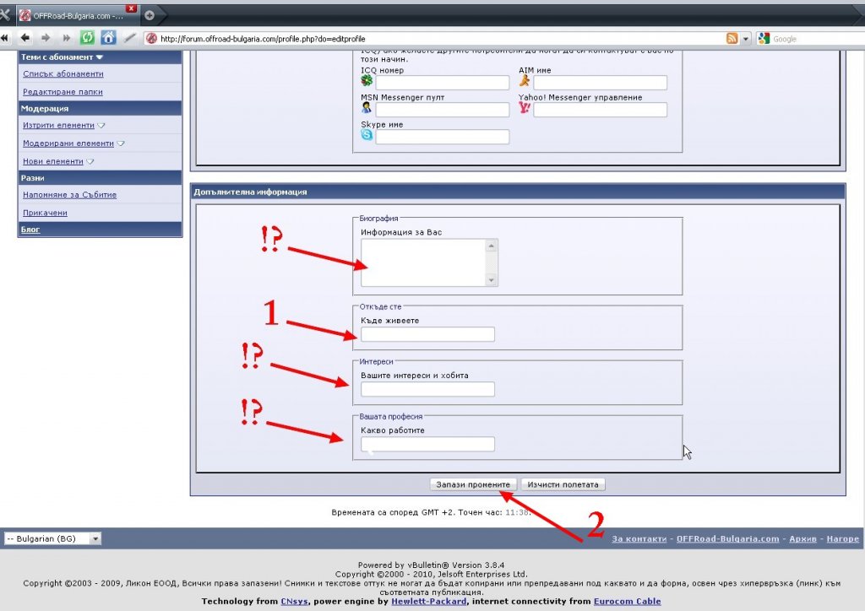Focus the Google search box

(x=818, y=39)
